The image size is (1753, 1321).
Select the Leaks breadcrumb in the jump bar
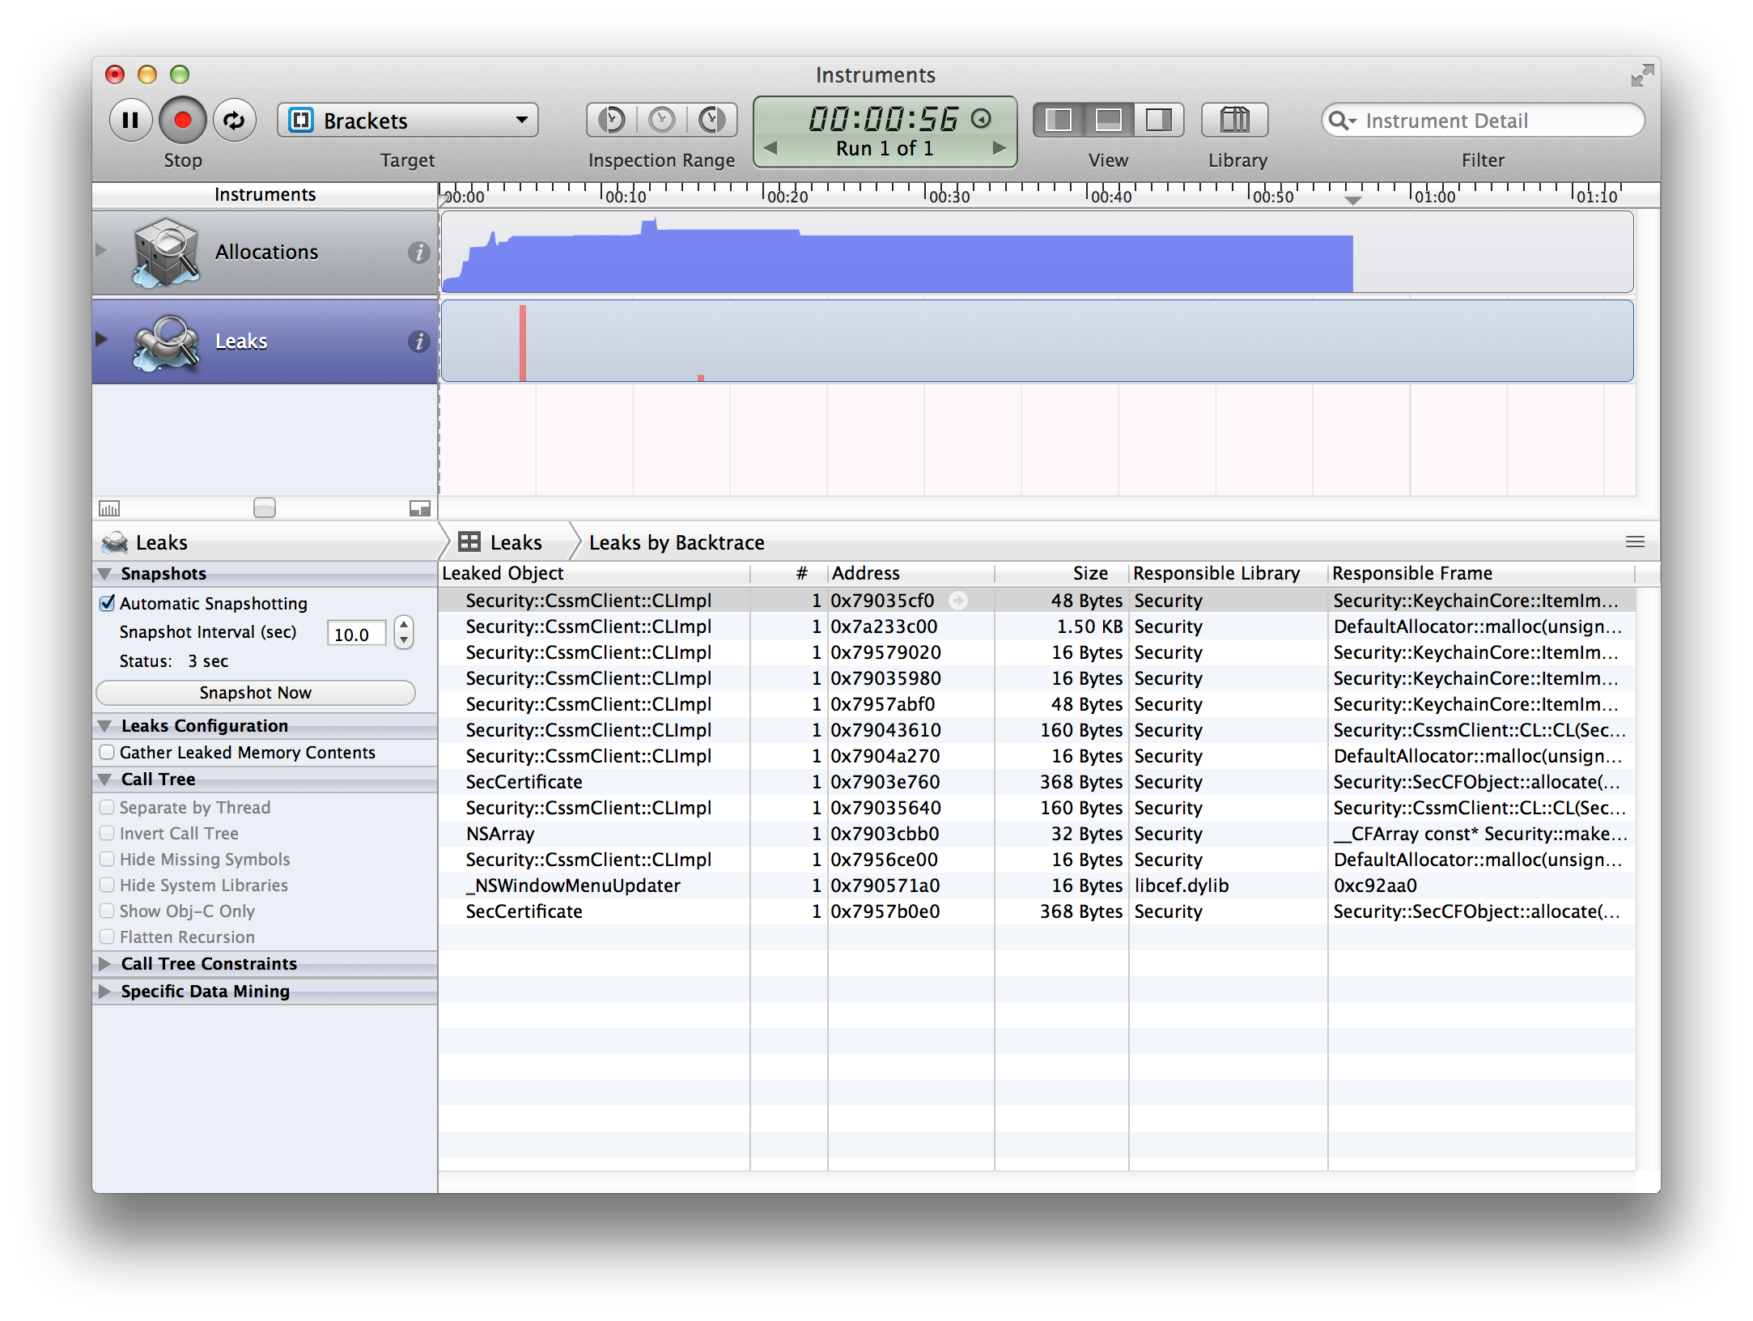click(x=502, y=542)
